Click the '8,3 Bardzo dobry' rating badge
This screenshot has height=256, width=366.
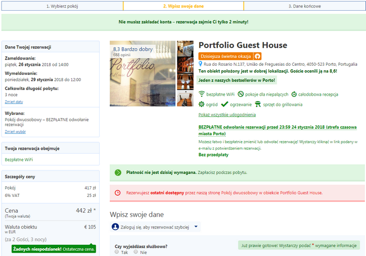133,49
